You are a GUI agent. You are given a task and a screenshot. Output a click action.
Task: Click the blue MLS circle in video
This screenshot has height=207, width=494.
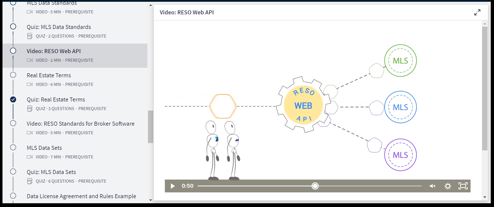pos(400,107)
